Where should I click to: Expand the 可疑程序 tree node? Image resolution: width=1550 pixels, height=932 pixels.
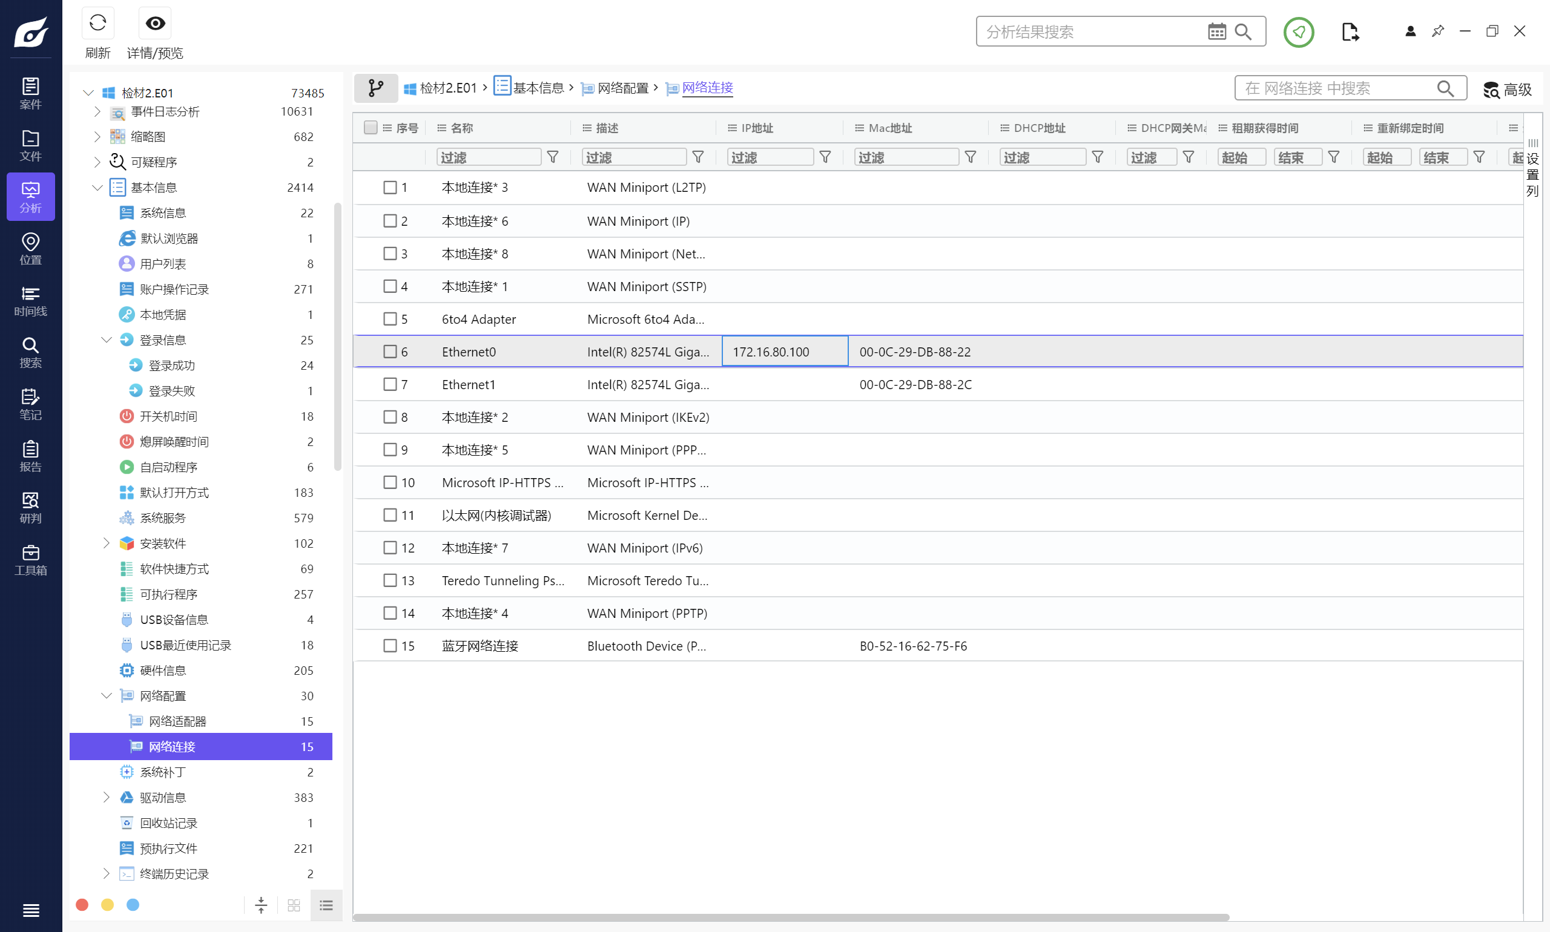97,162
